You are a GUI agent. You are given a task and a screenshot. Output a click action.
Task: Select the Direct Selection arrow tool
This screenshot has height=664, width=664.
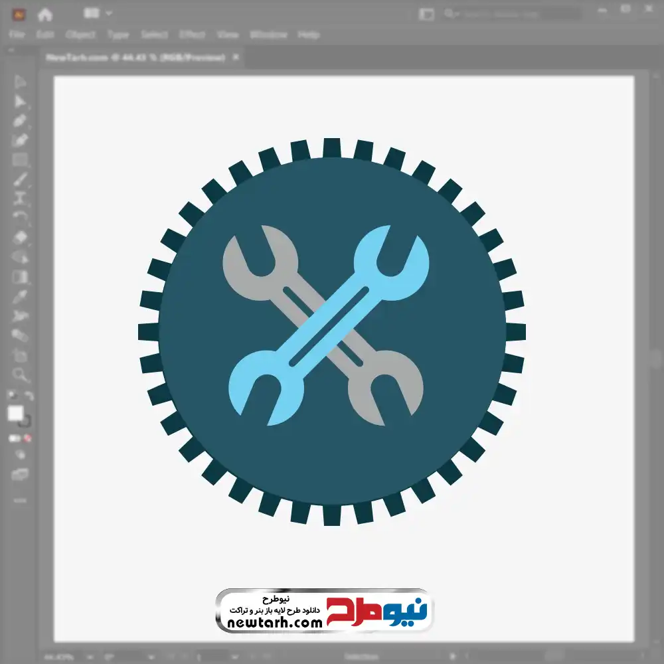(x=19, y=102)
